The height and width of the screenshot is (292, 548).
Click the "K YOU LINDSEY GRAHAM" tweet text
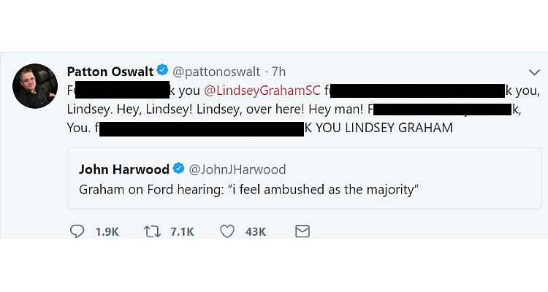pyautogui.click(x=378, y=128)
